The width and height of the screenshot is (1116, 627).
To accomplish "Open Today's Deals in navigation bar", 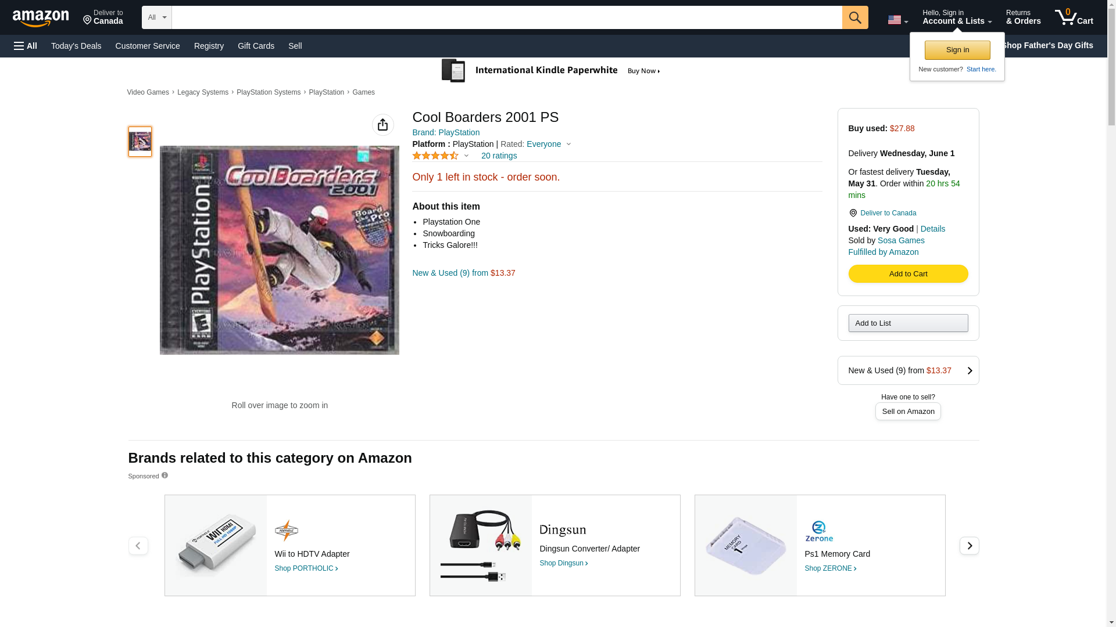I will coord(76,46).
